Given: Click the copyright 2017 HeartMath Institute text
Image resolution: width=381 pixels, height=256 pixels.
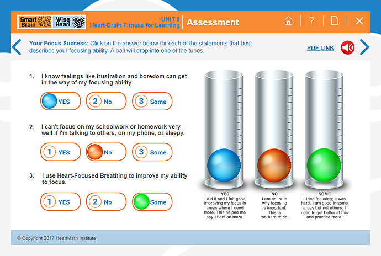Looking at the screenshot, I should (56, 238).
